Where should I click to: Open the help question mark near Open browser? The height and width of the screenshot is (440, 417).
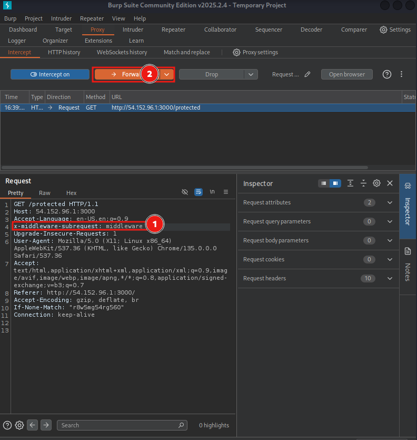(387, 74)
